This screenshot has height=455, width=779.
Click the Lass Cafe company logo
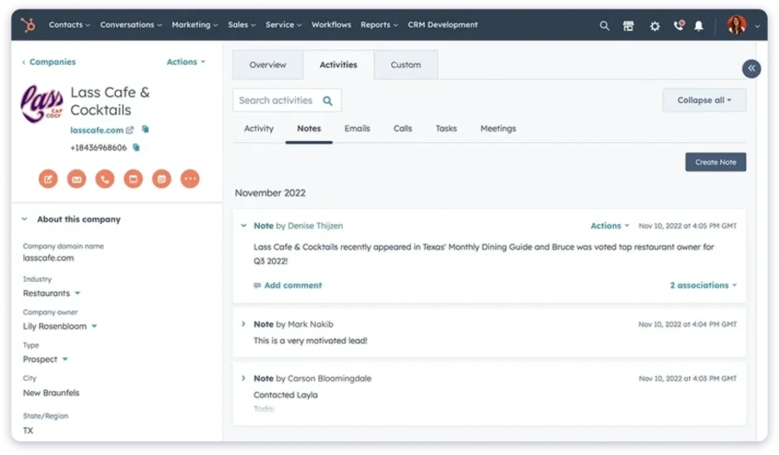42,103
